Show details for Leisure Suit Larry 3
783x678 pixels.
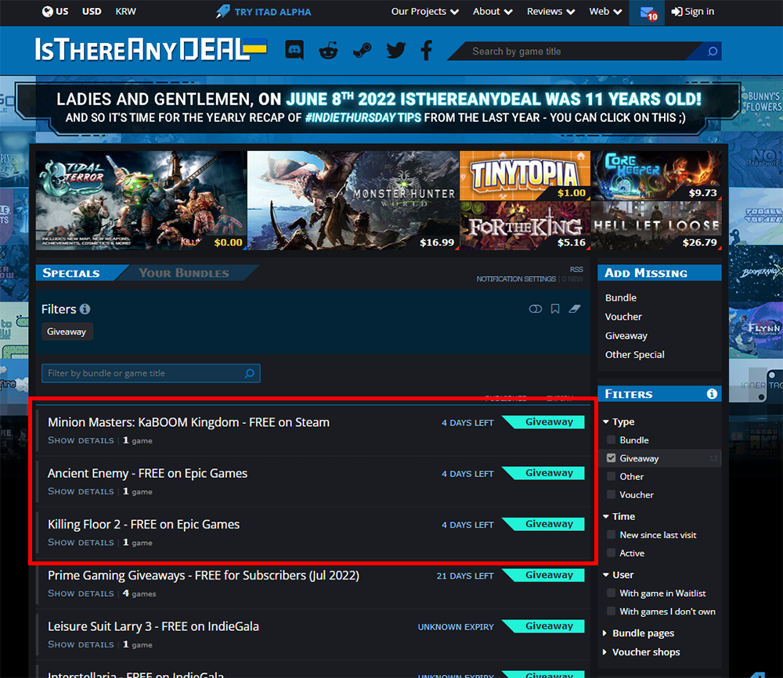[x=81, y=644]
